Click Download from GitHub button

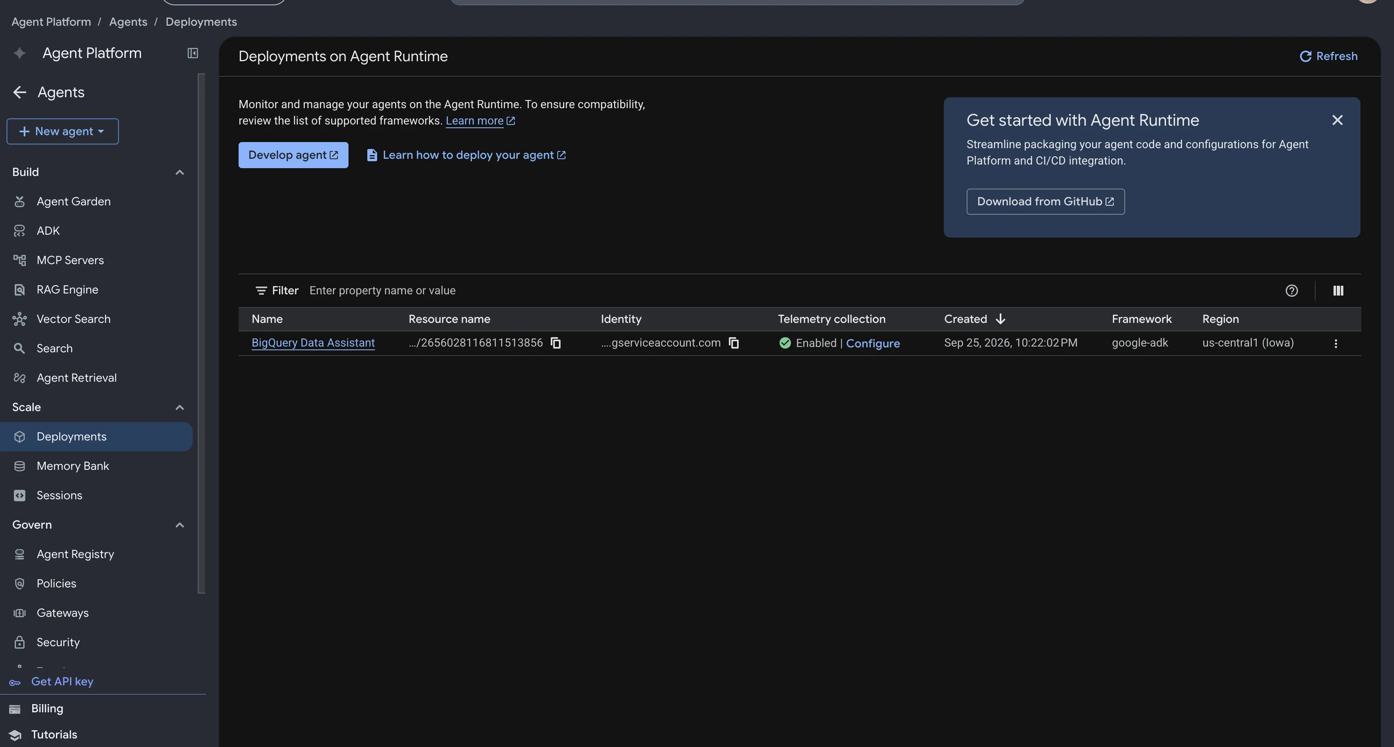pyautogui.click(x=1045, y=202)
